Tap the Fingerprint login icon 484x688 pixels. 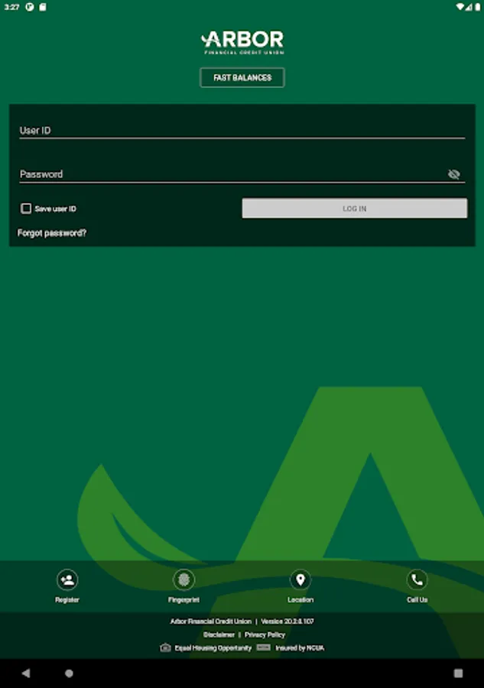tap(184, 579)
